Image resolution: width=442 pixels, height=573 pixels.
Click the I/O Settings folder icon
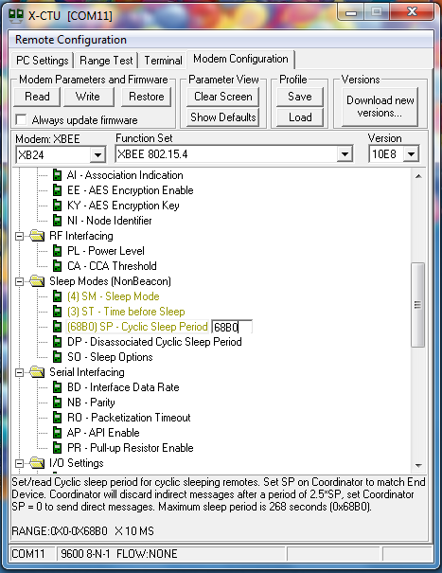pyautogui.click(x=37, y=463)
